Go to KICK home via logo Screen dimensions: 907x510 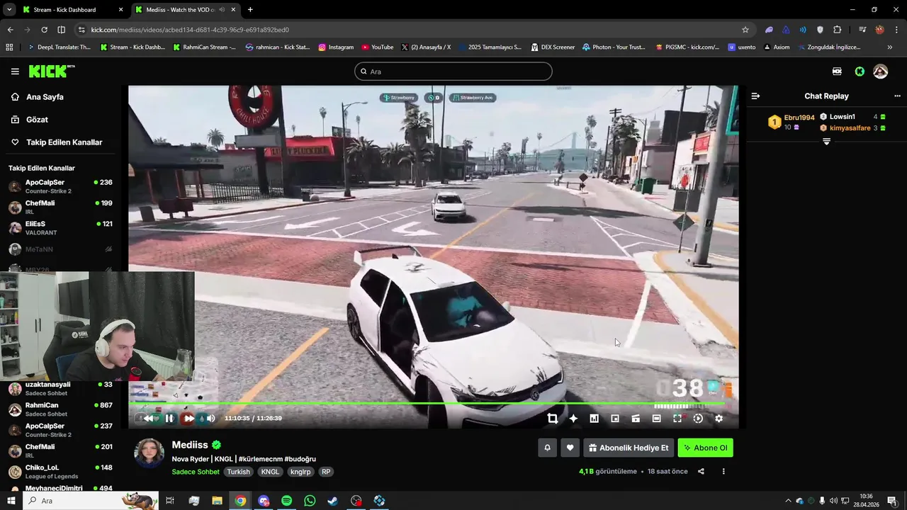(x=52, y=72)
